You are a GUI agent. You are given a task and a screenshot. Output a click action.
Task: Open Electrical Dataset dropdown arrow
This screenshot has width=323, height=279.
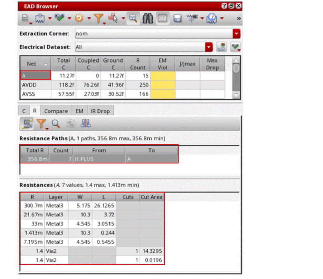pyautogui.click(x=209, y=47)
